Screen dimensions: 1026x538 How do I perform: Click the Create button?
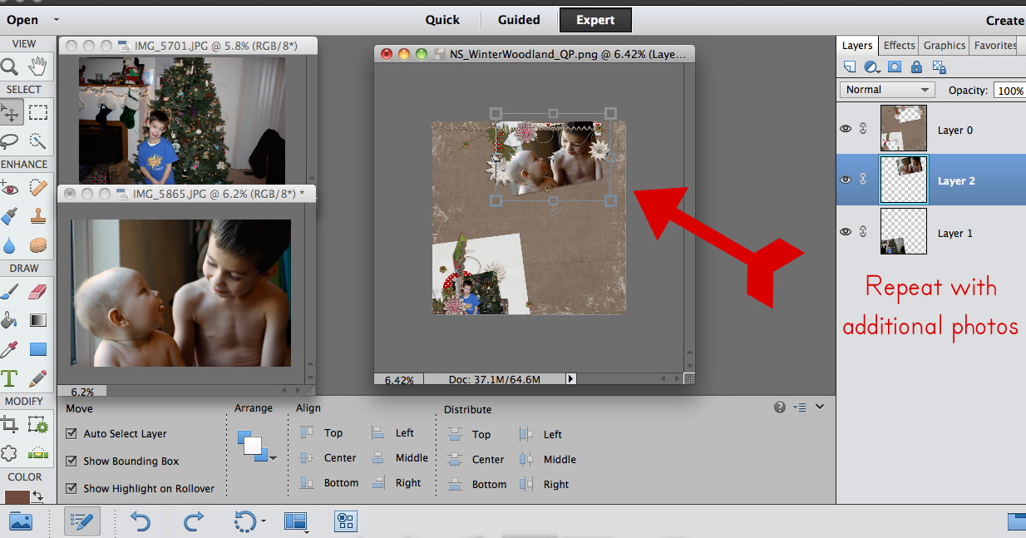coord(1004,21)
